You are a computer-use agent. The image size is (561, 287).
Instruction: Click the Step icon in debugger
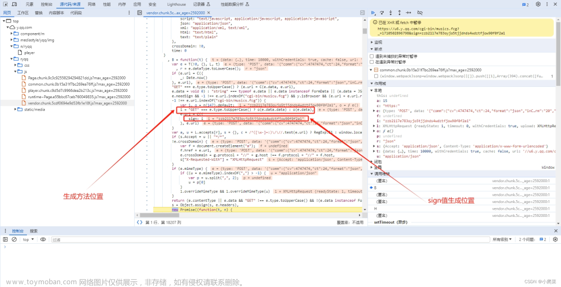(408, 12)
